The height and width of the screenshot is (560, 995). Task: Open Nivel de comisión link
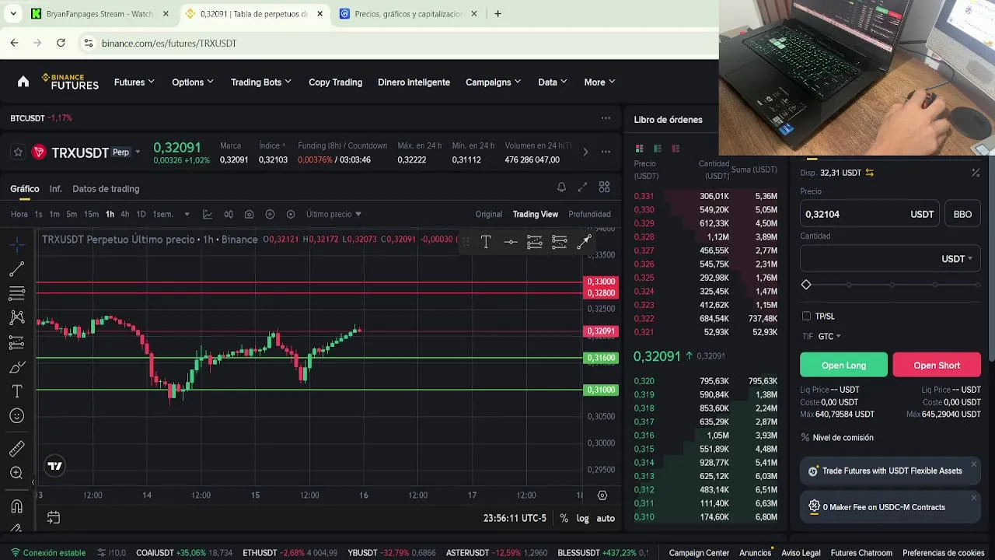pyautogui.click(x=843, y=438)
